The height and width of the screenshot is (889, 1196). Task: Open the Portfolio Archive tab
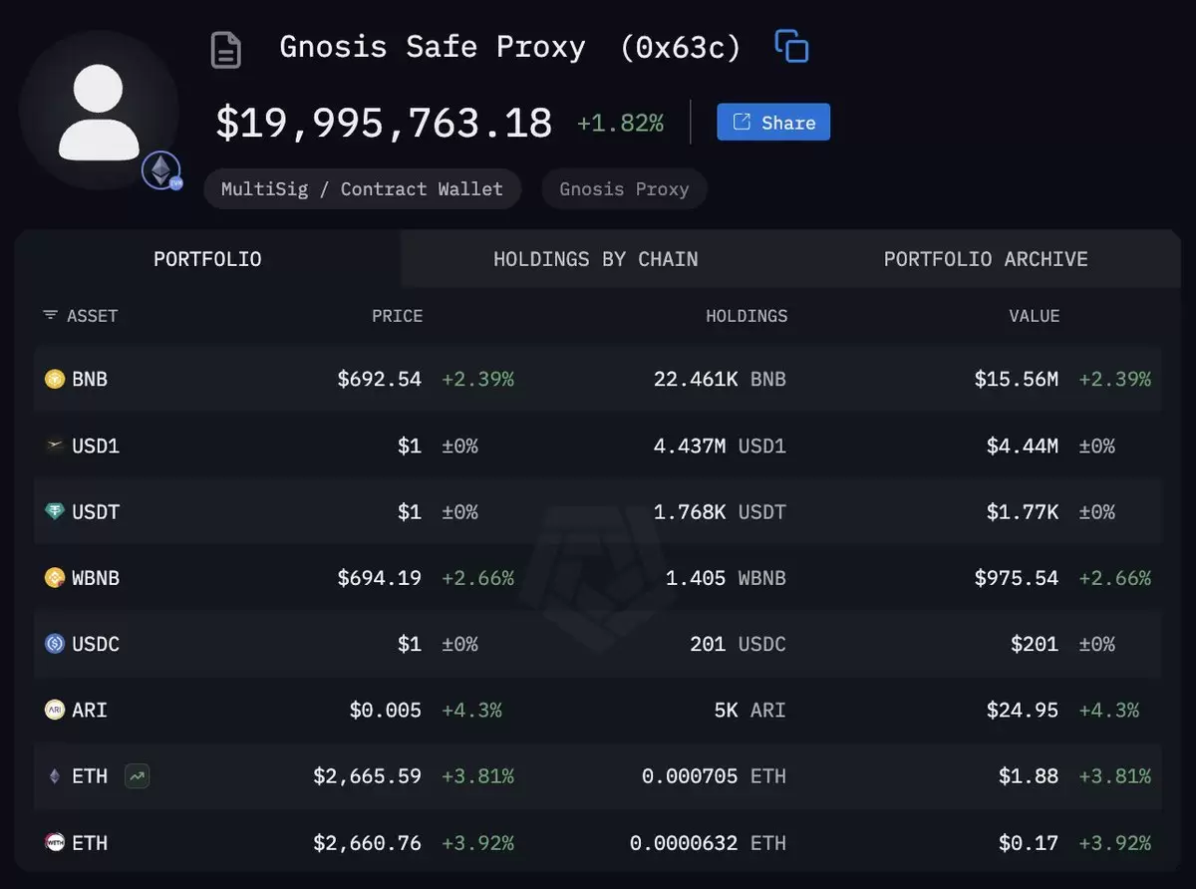tap(986, 259)
